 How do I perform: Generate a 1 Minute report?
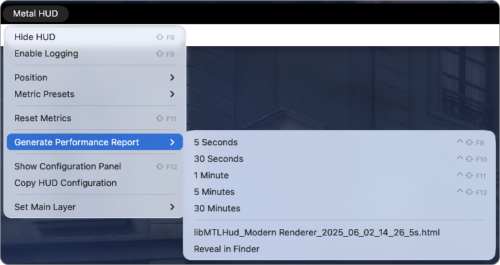pos(339,176)
